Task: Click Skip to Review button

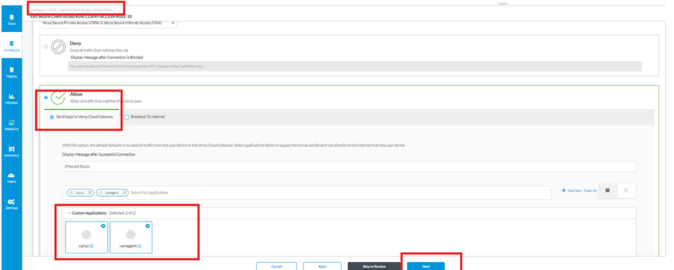Action: tap(374, 266)
